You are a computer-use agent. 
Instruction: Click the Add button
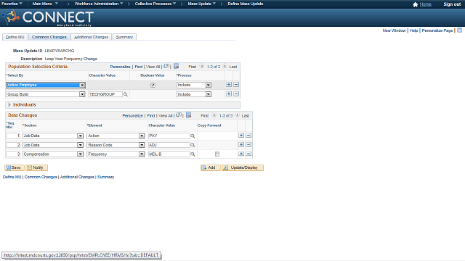tap(210, 167)
